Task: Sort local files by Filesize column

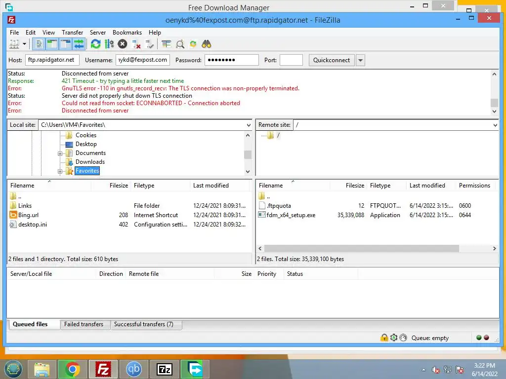Action: [119, 186]
